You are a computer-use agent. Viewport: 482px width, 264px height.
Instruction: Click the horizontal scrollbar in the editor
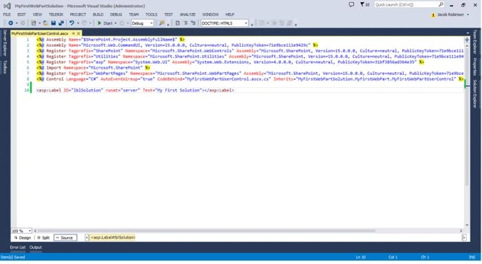click(206, 230)
